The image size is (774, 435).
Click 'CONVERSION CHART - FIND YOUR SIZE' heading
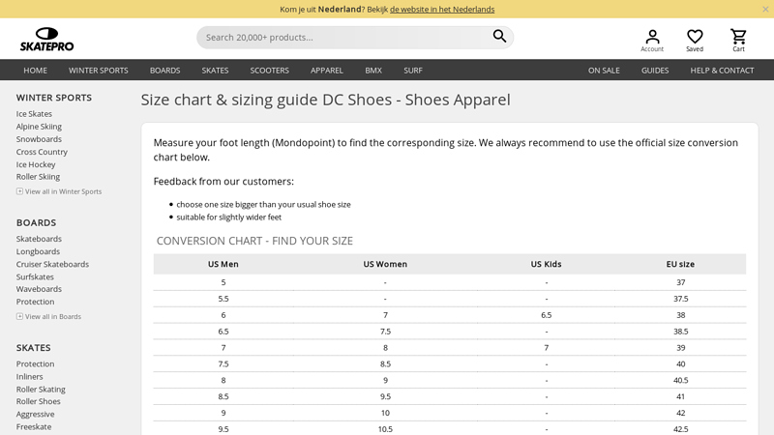[x=254, y=241]
